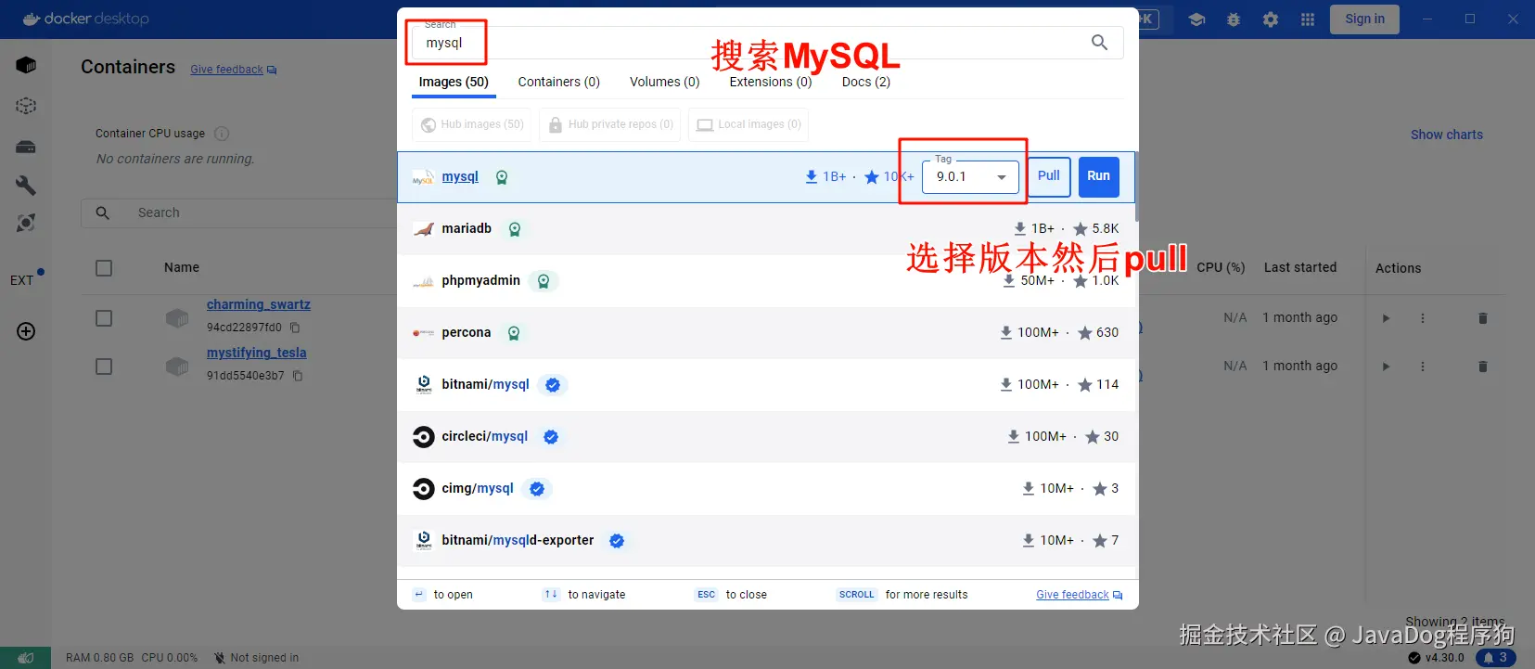
Task: Switch to Docs (2) tab
Action: pyautogui.click(x=866, y=82)
